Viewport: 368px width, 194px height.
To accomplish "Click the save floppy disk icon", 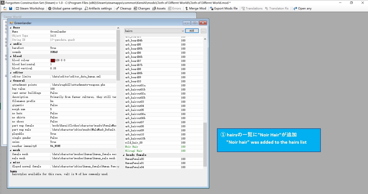I will [11, 8].
